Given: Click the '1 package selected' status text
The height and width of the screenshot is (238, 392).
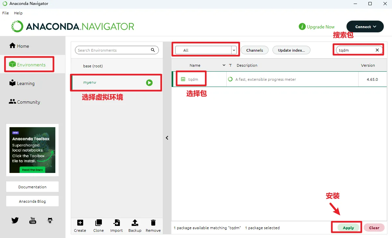Looking at the screenshot, I should coord(262,228).
